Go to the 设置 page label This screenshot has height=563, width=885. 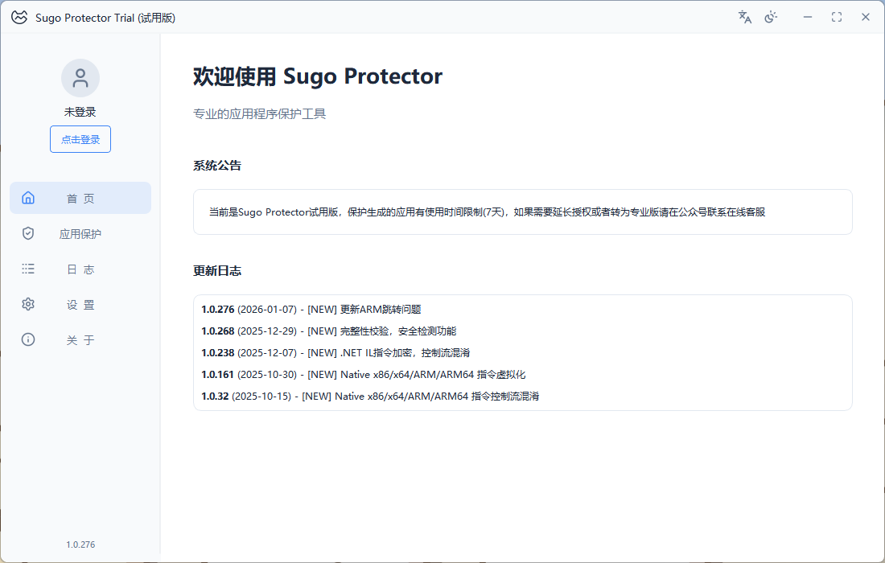coord(80,305)
